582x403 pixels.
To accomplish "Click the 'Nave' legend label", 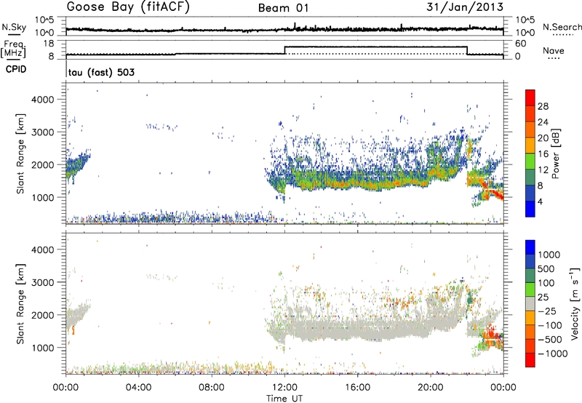I will click(554, 50).
